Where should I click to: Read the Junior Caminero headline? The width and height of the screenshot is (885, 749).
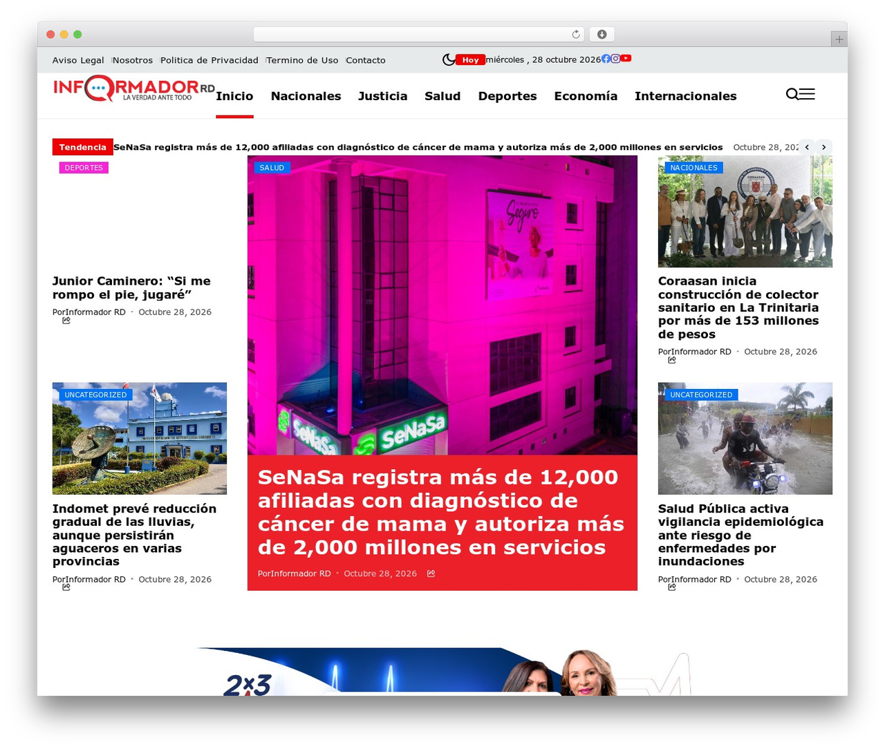131,287
